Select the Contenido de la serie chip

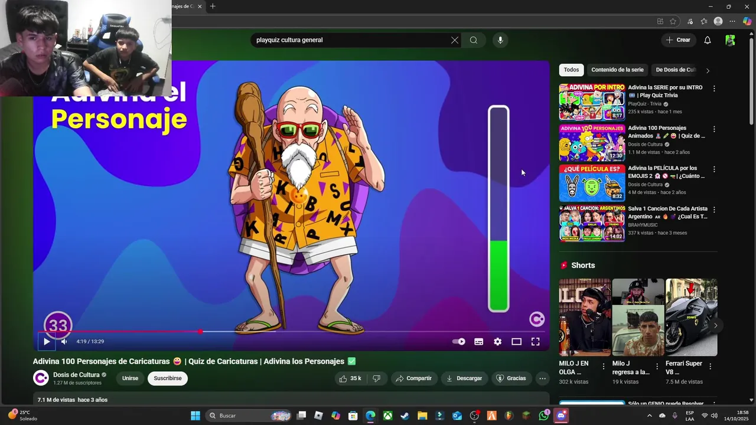[x=617, y=70]
